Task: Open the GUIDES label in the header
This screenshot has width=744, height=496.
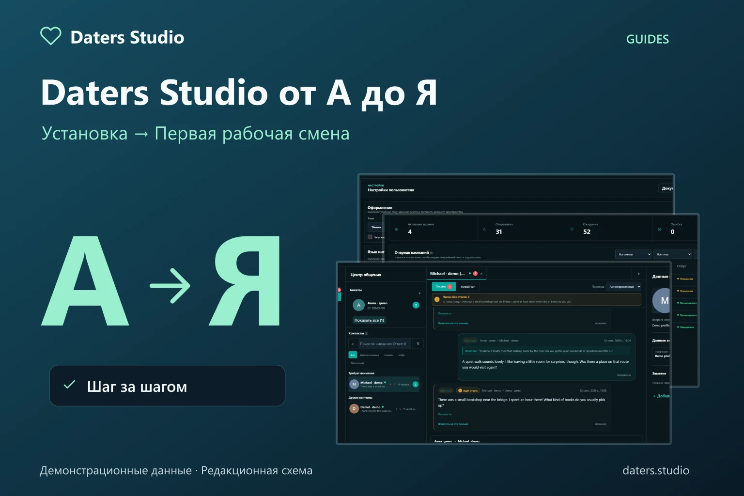Action: [647, 39]
